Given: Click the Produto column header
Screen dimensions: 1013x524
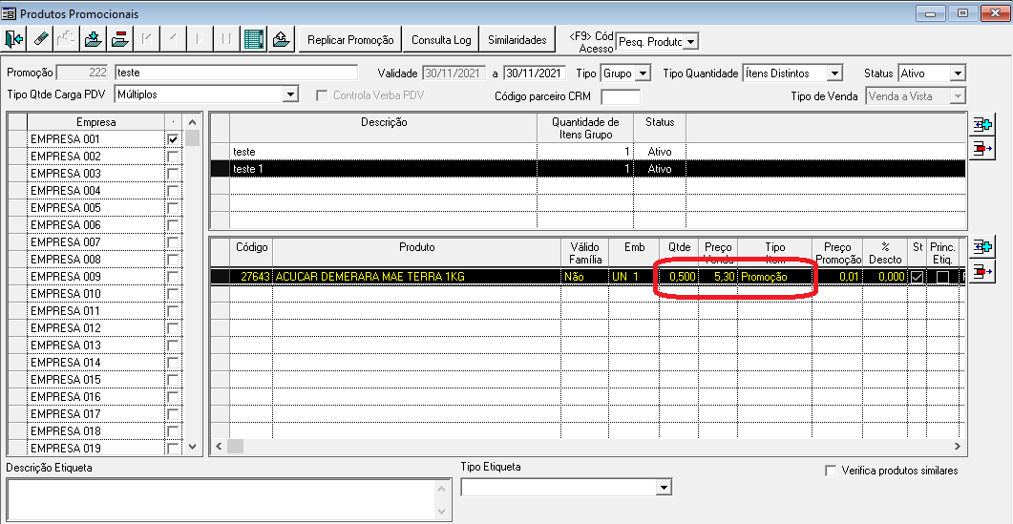Looking at the screenshot, I should (x=416, y=253).
